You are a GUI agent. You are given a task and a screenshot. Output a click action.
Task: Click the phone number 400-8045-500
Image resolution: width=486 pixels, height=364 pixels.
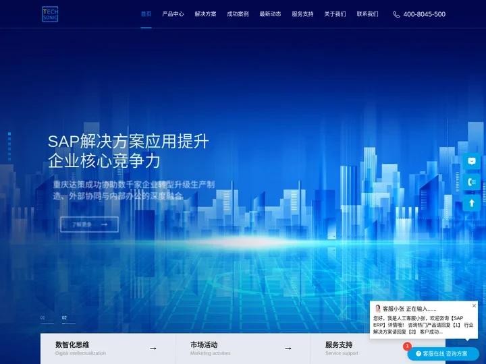coord(425,14)
